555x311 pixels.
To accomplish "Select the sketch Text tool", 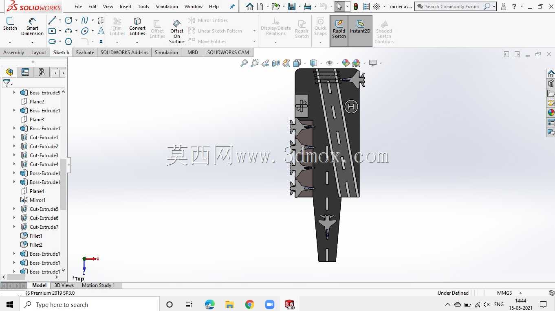I will (x=101, y=31).
